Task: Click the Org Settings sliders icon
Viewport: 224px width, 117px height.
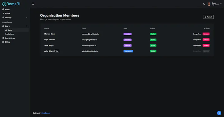Action: coord(3,38)
